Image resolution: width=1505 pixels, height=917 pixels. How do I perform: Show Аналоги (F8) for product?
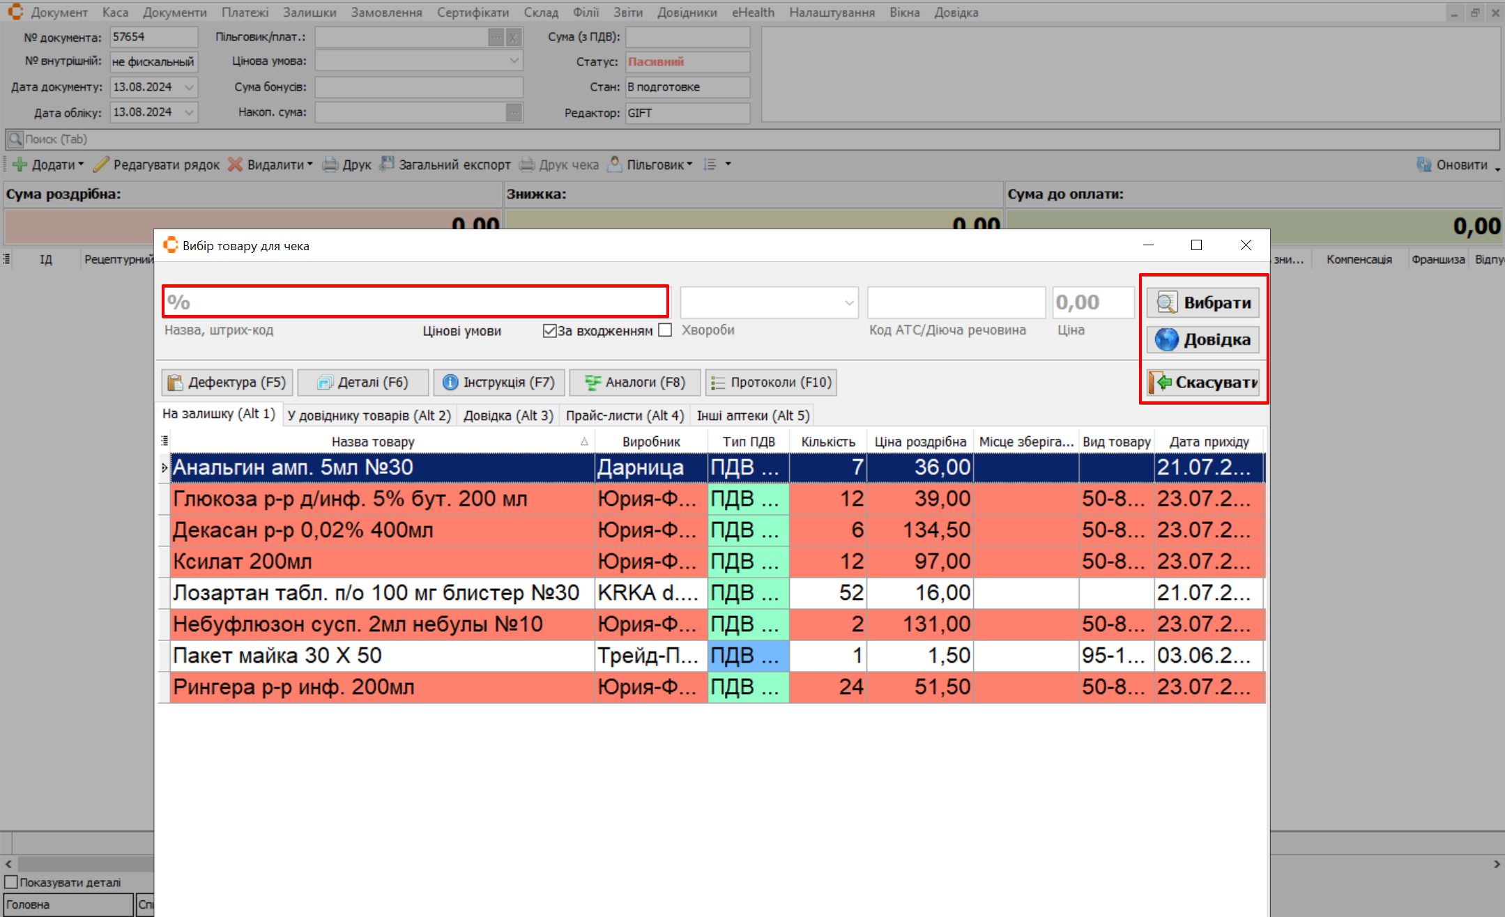[635, 383]
